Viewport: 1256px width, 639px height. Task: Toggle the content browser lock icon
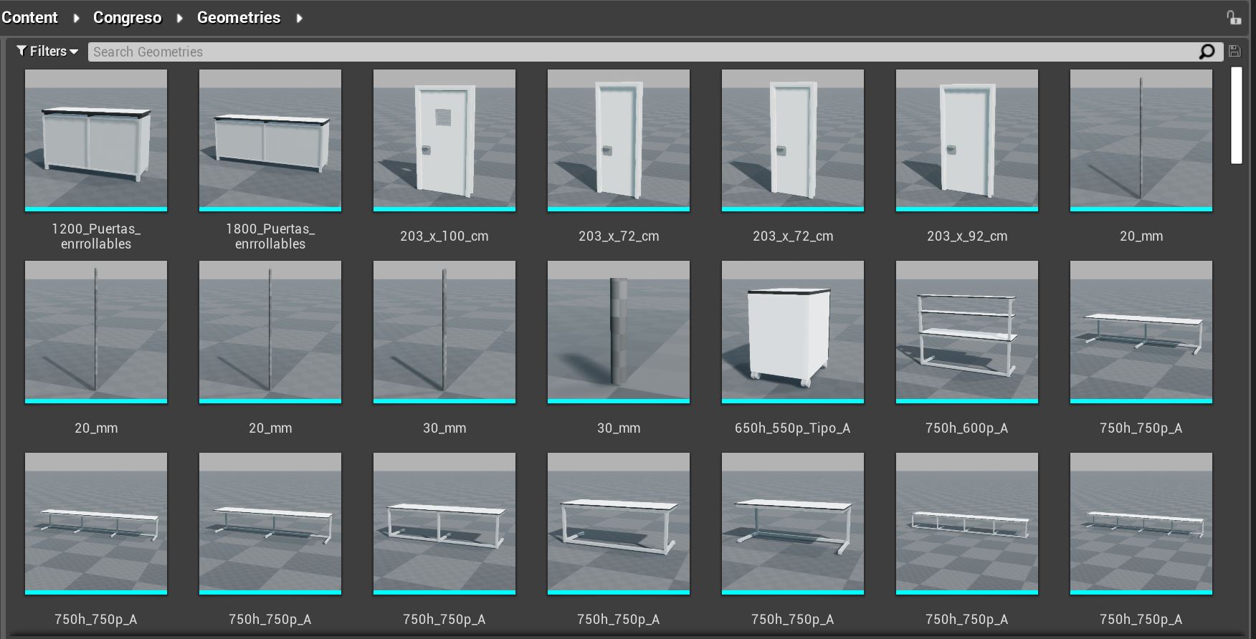tap(1233, 18)
